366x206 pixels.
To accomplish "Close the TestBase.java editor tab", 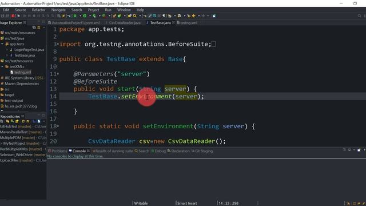I will tap(173, 23).
